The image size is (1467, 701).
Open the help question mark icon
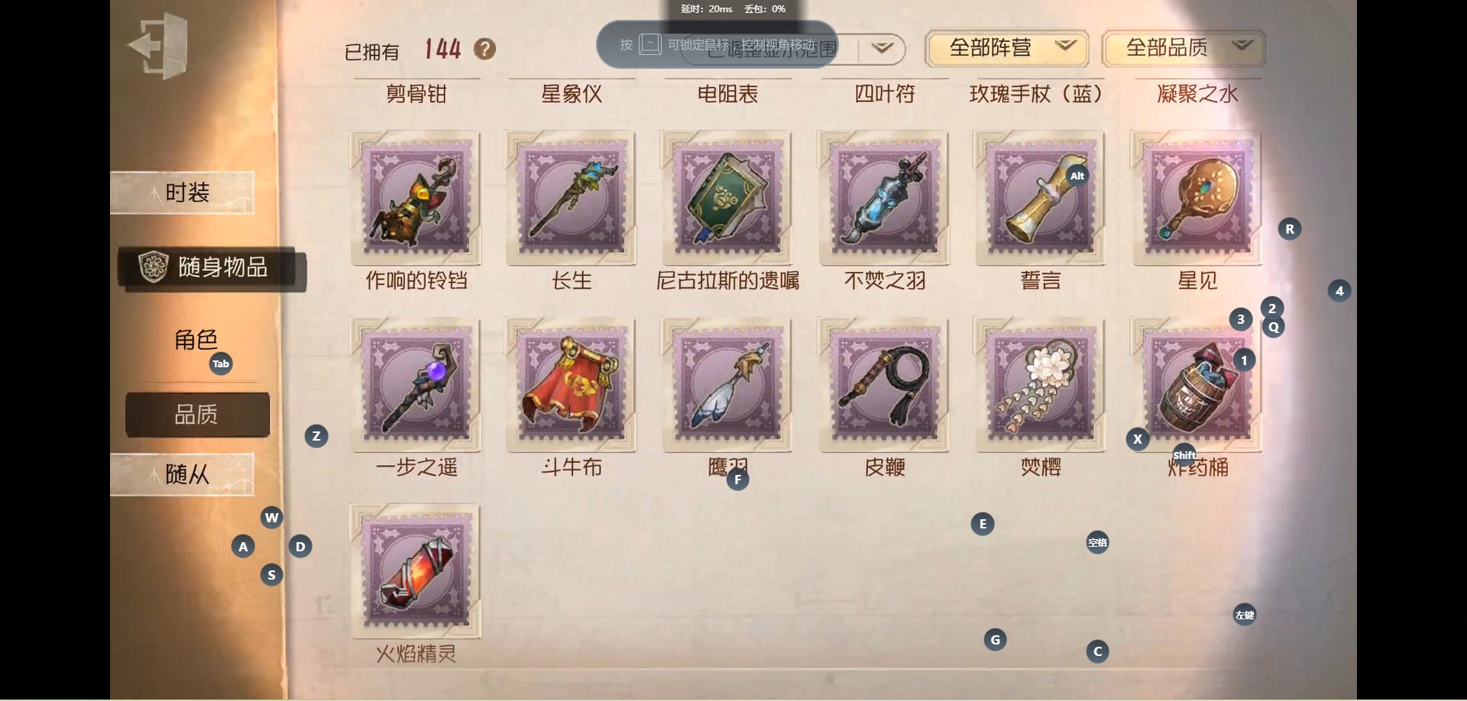coord(484,49)
